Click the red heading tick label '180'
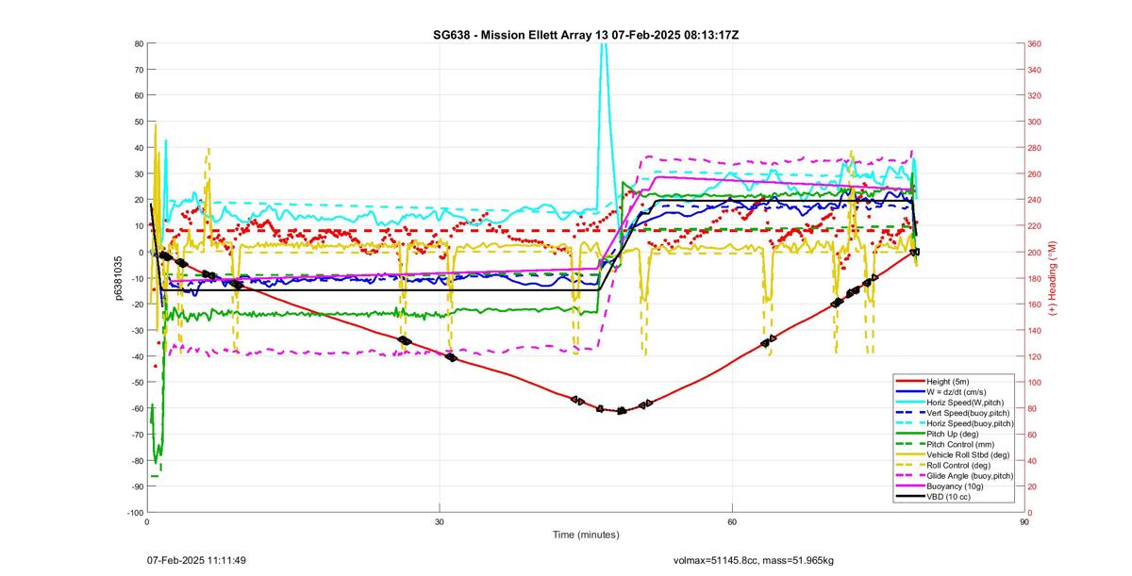 click(1035, 278)
